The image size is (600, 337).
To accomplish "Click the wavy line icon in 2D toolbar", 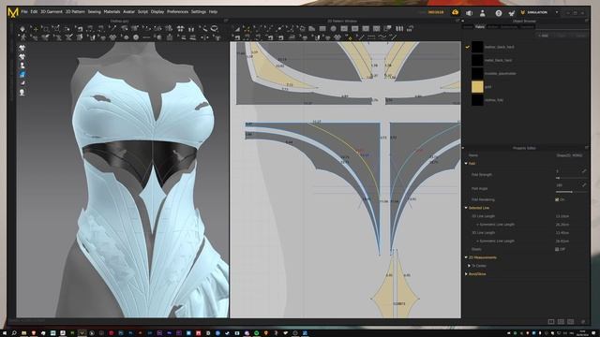I will tap(382, 37).
